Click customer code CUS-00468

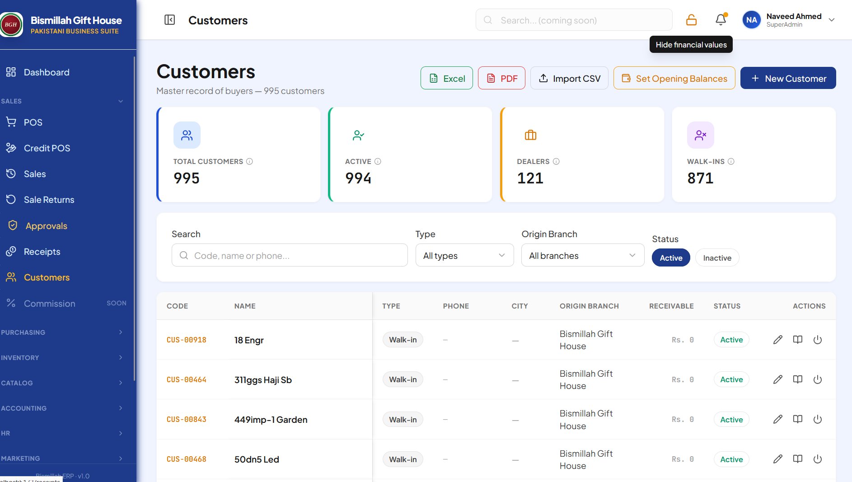(x=187, y=459)
